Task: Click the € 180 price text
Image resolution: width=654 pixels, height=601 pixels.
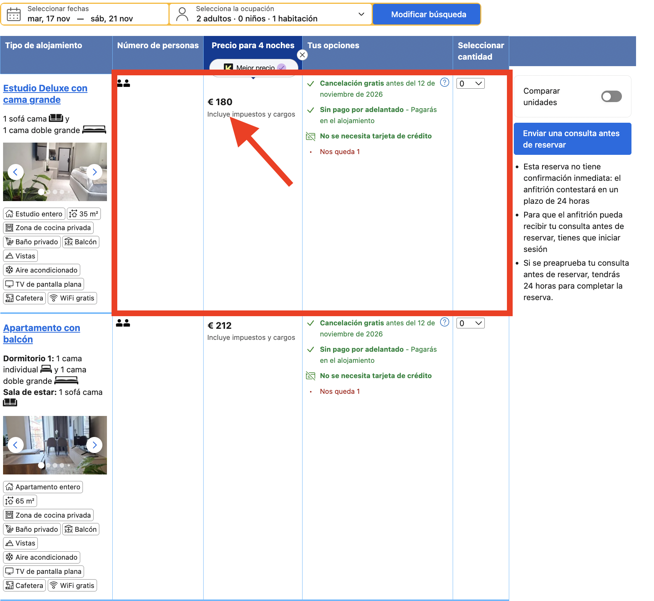Action: click(x=220, y=102)
